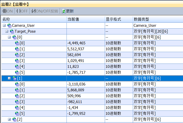Select the value 5,868,009
Screen dimensions: 183x123
[76, 90]
